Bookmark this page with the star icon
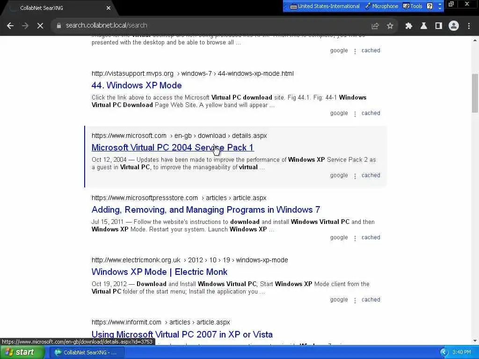Viewport: 479px width, 359px height. pyautogui.click(x=390, y=26)
